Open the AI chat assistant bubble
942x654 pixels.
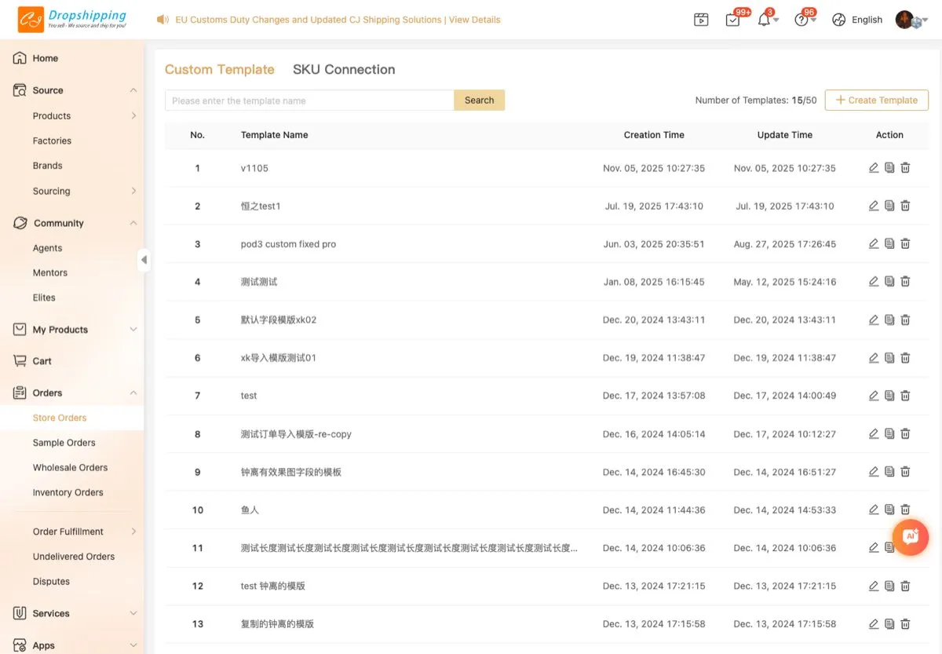(911, 538)
